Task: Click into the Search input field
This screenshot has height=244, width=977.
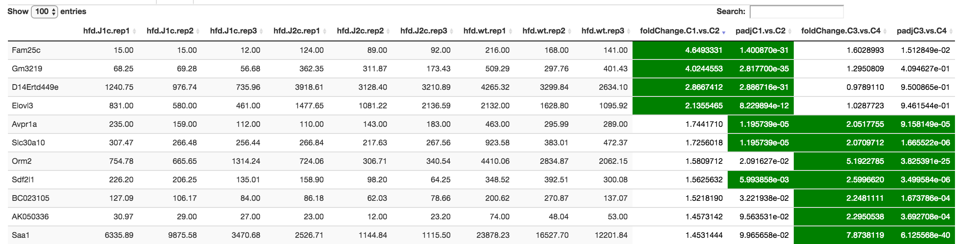Action: pyautogui.click(x=796, y=12)
